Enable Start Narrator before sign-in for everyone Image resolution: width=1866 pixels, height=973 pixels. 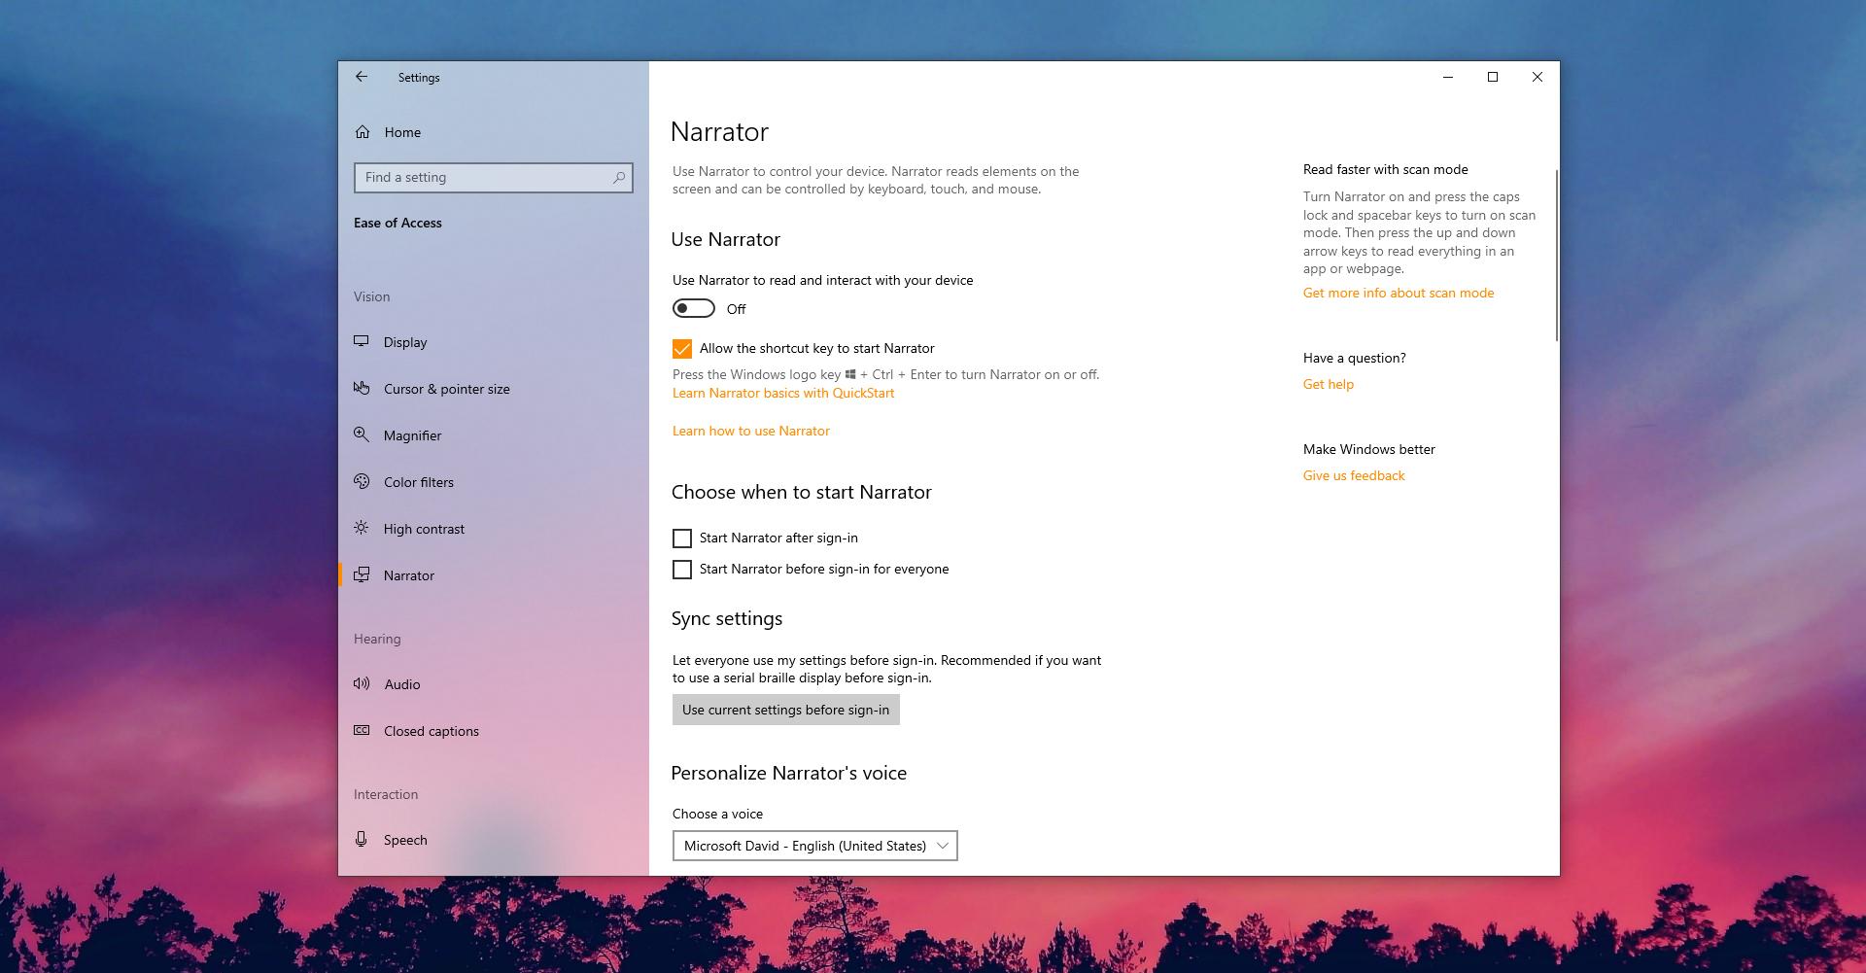click(x=682, y=570)
